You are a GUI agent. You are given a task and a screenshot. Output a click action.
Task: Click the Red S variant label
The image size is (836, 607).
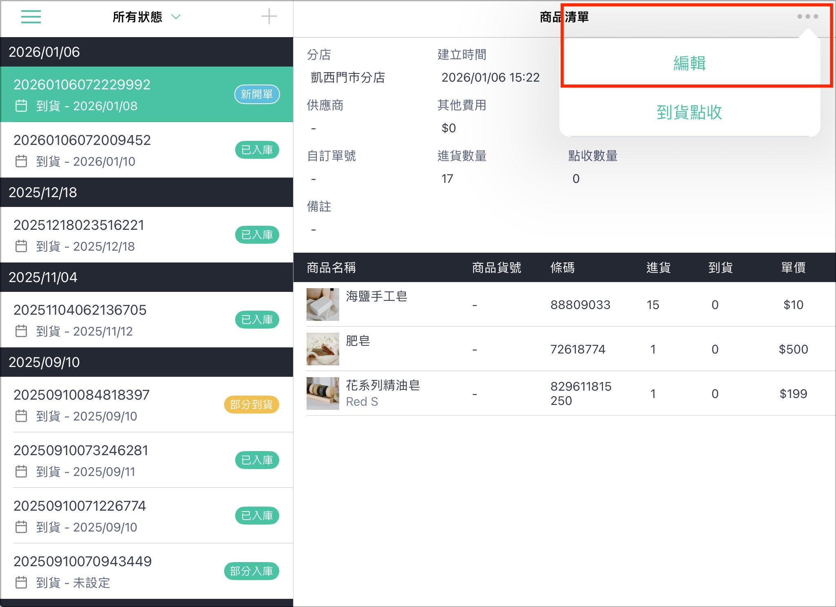(x=362, y=402)
